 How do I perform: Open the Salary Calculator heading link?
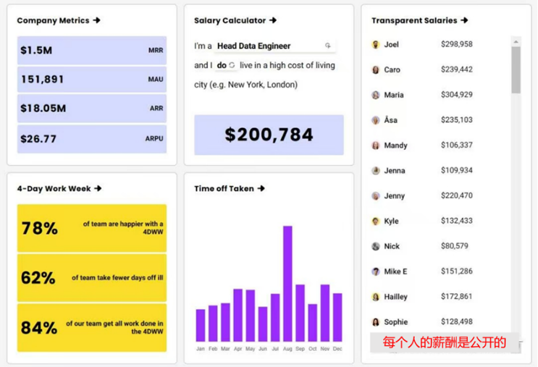click(235, 20)
